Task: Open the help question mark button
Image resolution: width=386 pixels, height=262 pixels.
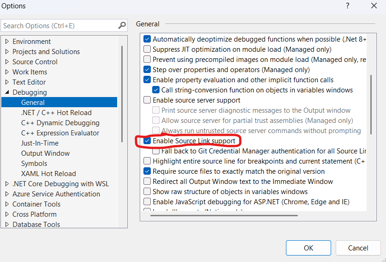Action: pos(347,6)
